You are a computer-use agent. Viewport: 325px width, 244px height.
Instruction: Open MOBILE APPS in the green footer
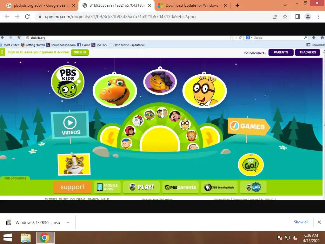tap(107, 187)
